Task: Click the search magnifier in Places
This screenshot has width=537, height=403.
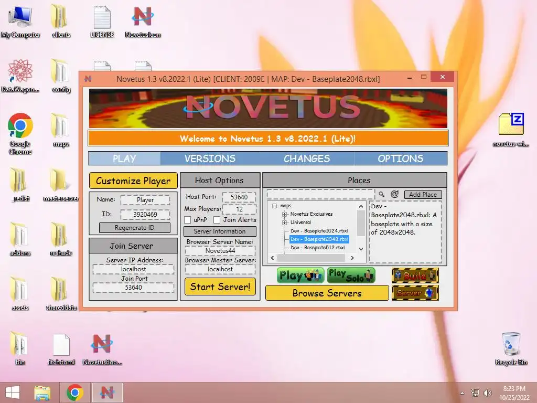Action: [381, 194]
